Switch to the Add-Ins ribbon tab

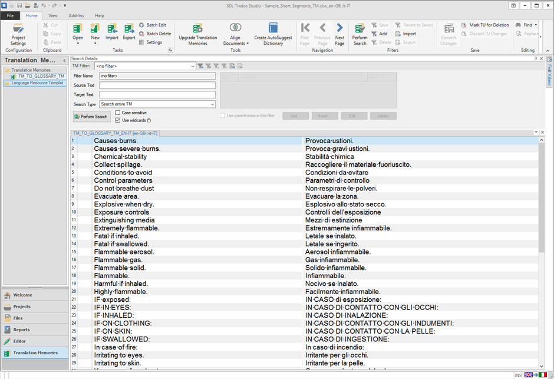pyautogui.click(x=76, y=15)
